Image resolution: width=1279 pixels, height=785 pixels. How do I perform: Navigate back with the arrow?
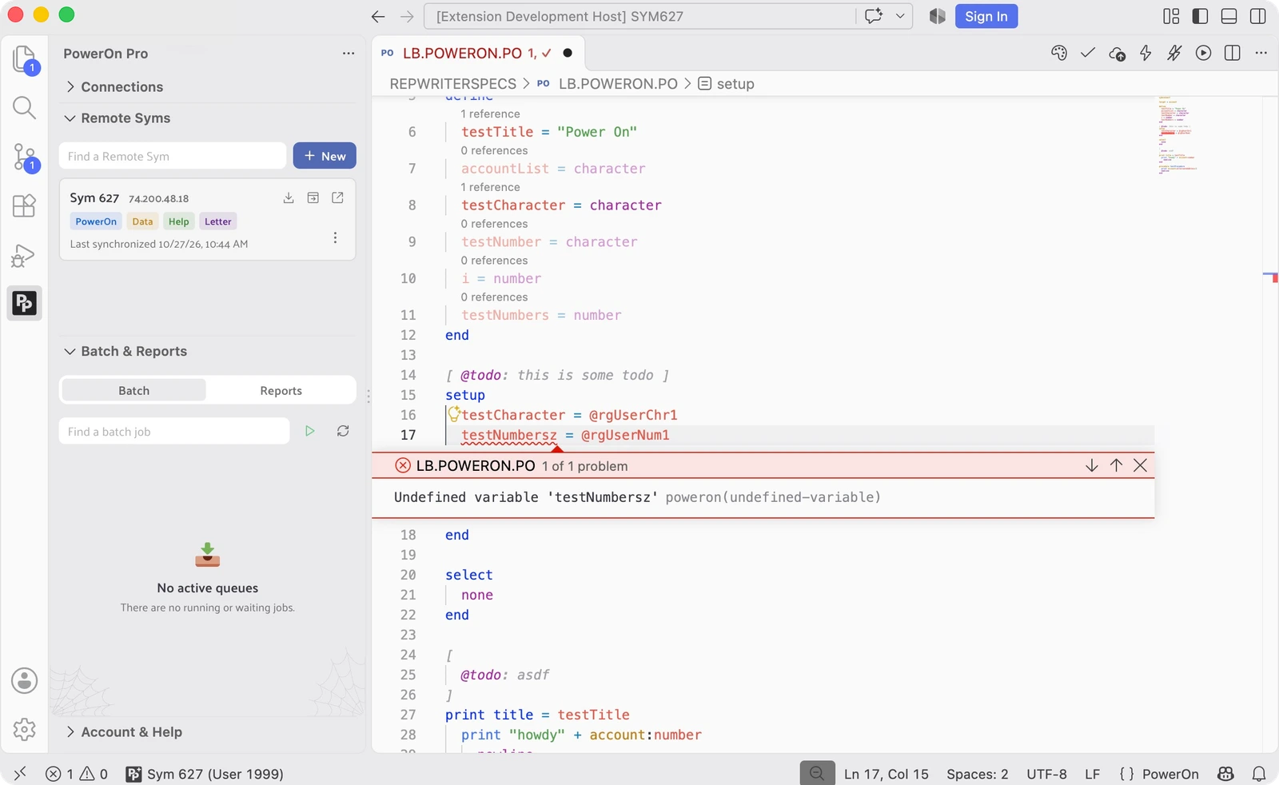pyautogui.click(x=378, y=16)
